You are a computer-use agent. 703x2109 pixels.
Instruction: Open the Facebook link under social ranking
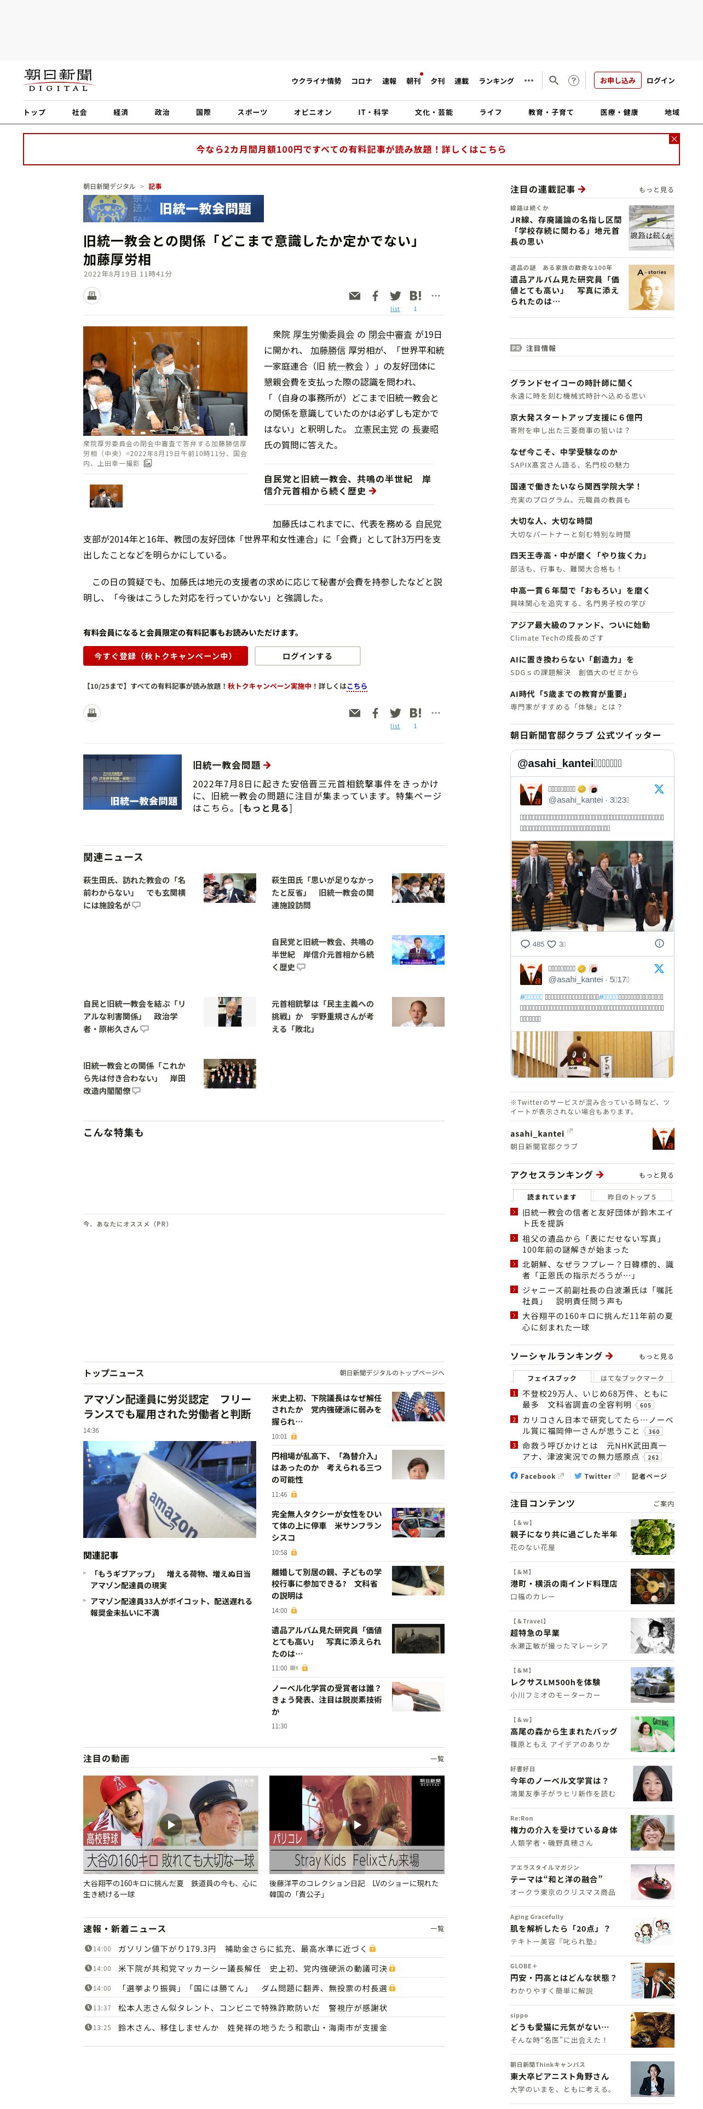(x=537, y=1476)
